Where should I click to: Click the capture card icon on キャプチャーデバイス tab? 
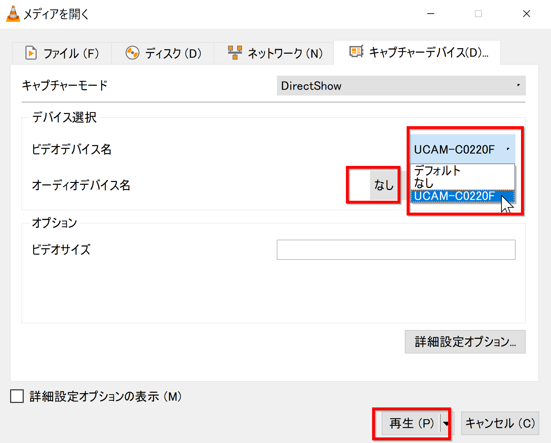pos(356,52)
